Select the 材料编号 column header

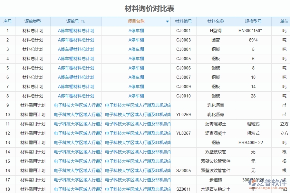[184, 21]
